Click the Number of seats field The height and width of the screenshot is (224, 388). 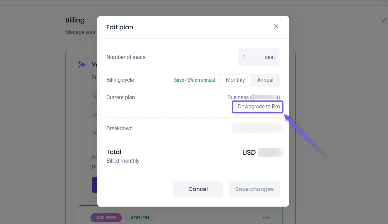[258, 57]
